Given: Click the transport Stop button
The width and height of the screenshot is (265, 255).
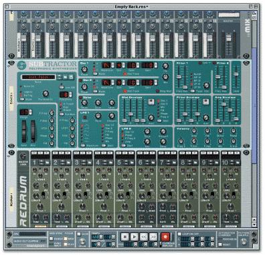Looking at the screenshot, I should pyautogui.click(x=125, y=236).
